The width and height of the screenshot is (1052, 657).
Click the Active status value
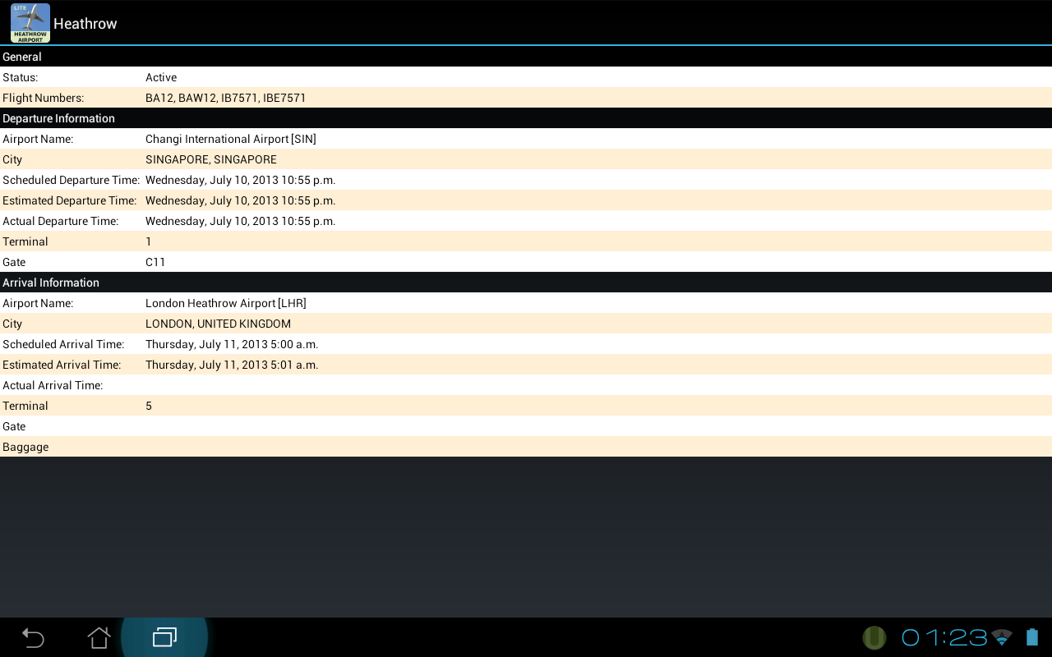161,77
